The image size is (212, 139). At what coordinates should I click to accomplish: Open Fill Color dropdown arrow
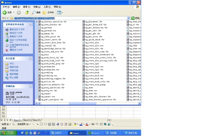(78, 124)
